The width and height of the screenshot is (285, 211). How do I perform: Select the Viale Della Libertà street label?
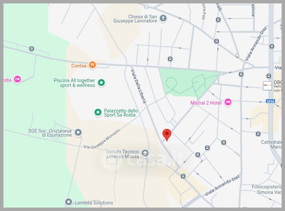139,86
